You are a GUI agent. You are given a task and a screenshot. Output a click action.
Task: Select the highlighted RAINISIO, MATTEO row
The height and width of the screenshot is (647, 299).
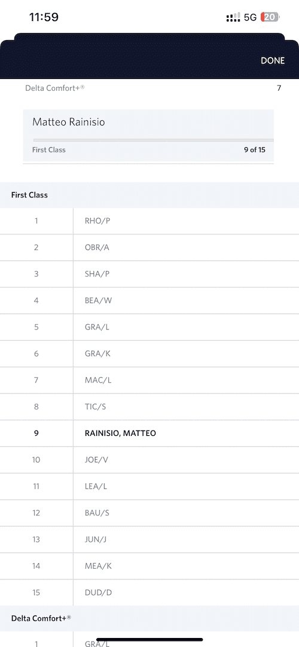pos(149,434)
